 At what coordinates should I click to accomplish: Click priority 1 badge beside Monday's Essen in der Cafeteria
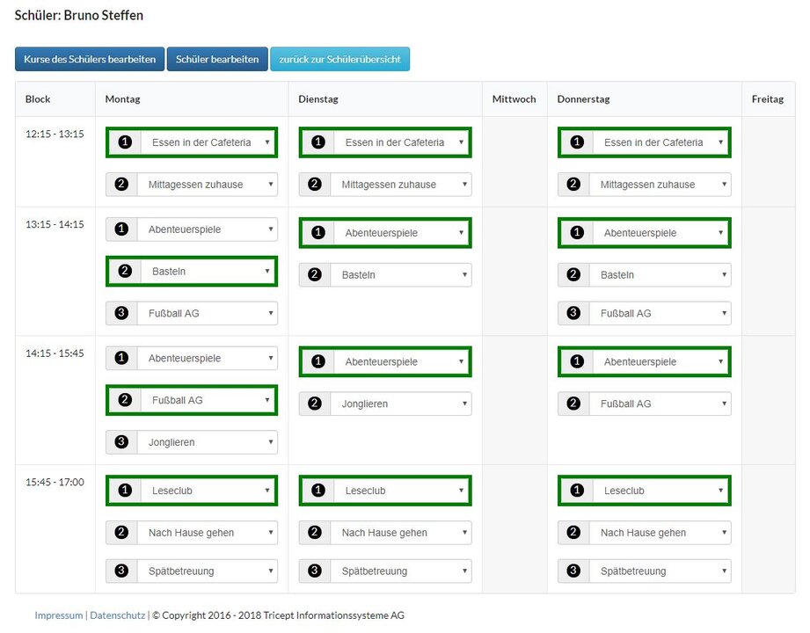click(125, 142)
